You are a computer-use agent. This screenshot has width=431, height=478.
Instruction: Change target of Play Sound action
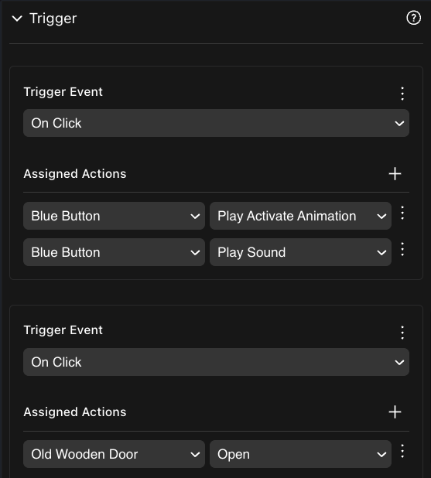(x=114, y=252)
